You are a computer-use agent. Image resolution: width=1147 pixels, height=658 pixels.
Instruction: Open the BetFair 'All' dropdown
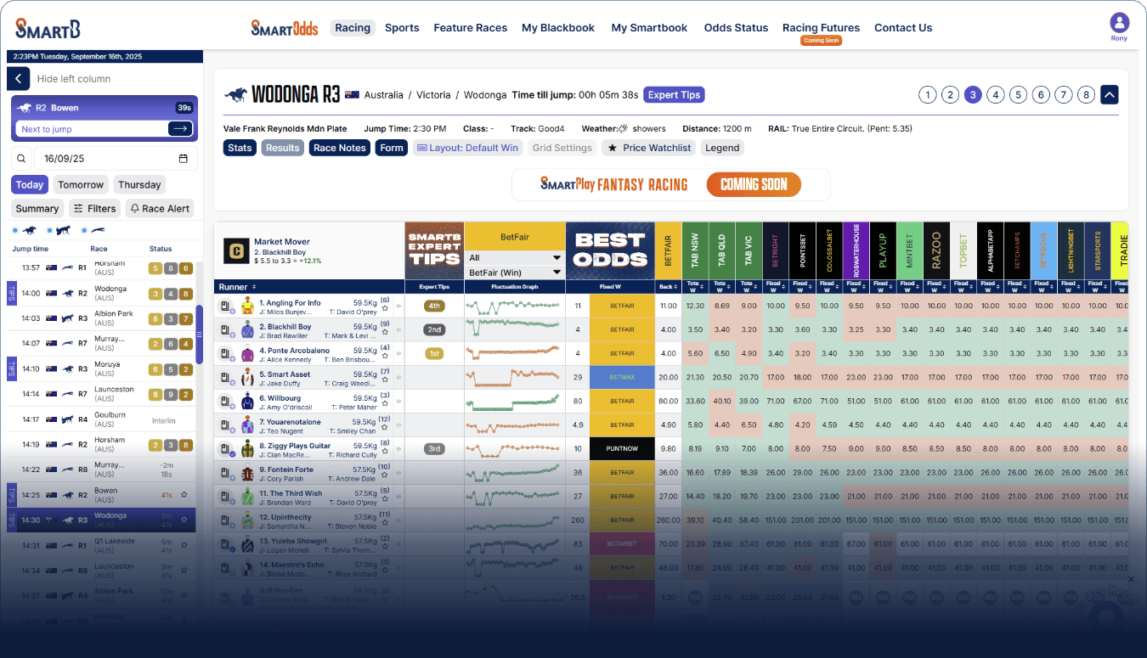tap(515, 258)
